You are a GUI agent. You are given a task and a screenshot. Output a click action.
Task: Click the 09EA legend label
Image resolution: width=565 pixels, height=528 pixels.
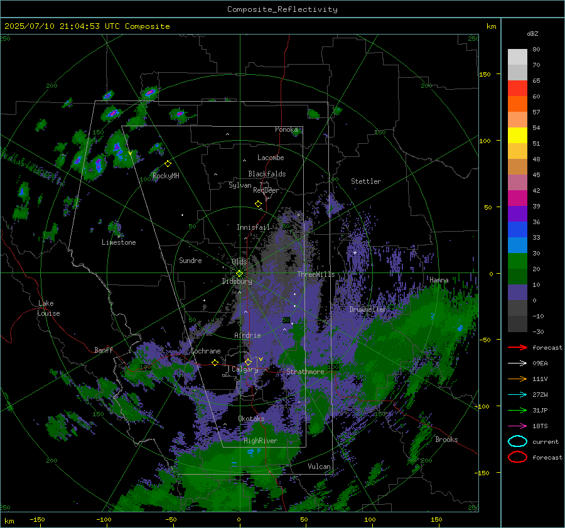540,364
